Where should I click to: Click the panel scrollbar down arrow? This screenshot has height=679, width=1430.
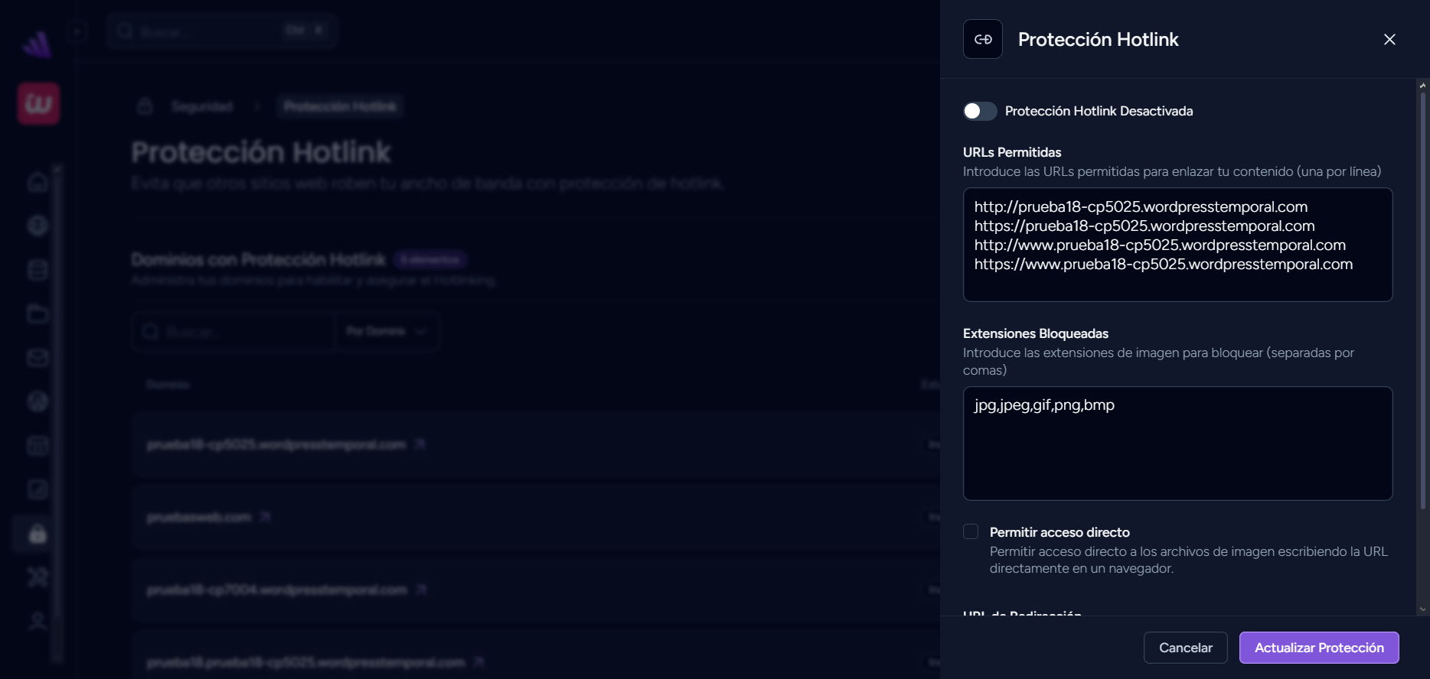tap(1422, 609)
